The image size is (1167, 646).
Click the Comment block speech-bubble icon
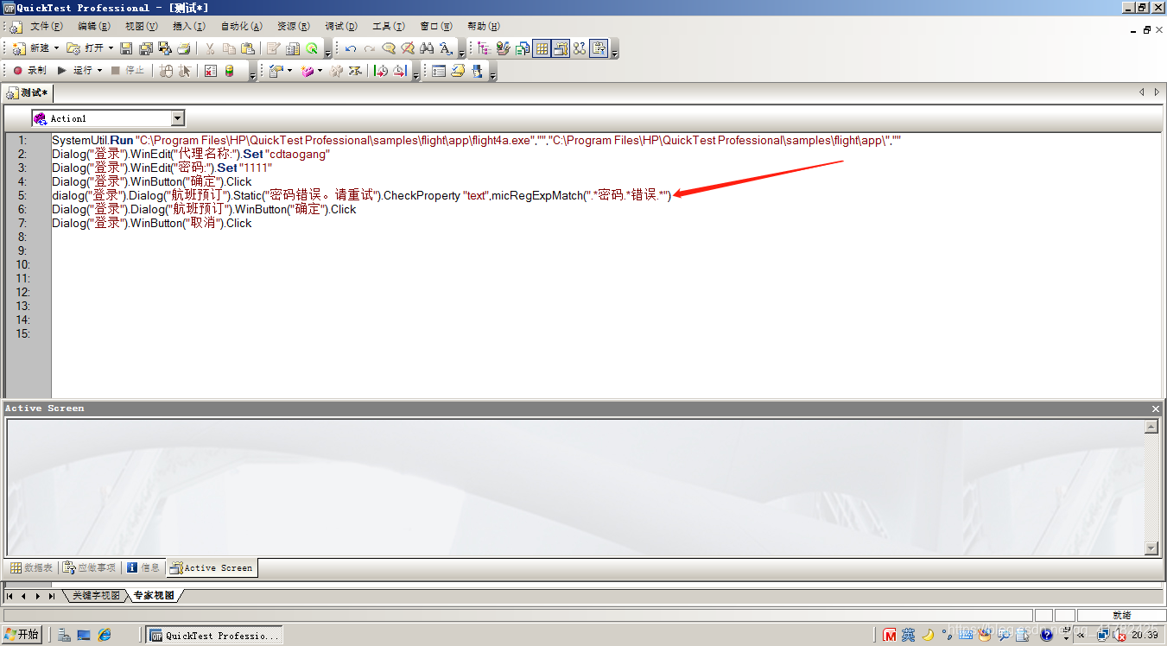(389, 48)
